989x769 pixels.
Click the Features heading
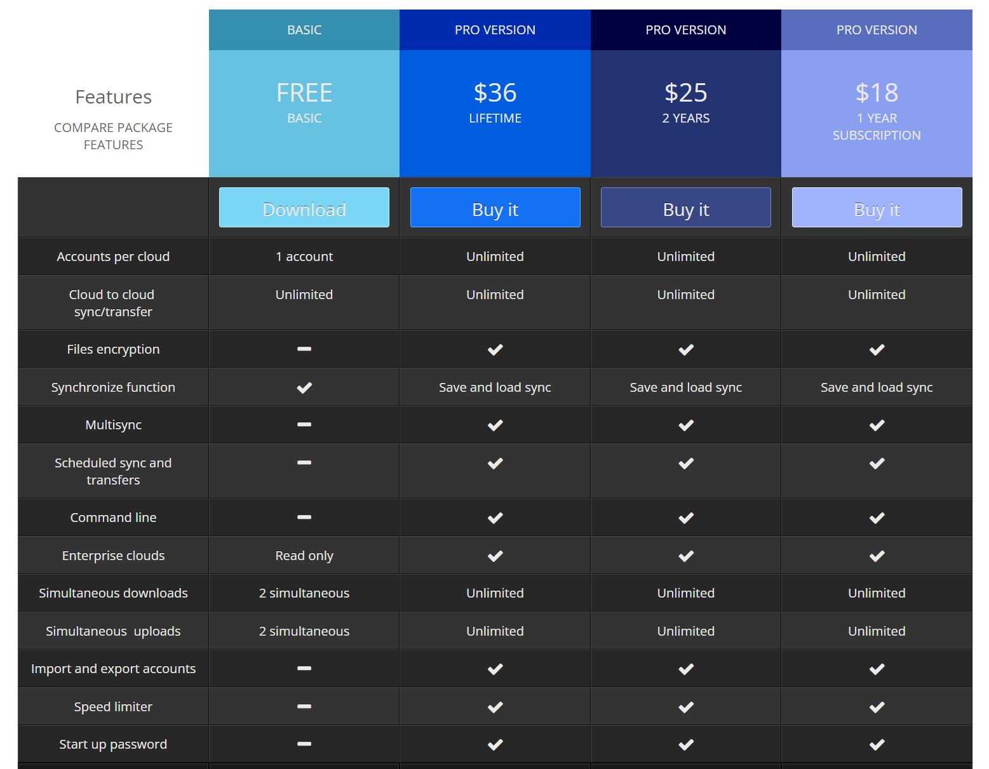click(113, 97)
